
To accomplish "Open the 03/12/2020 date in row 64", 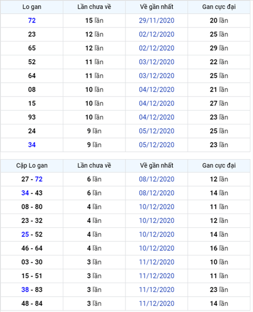I will coord(157,76).
